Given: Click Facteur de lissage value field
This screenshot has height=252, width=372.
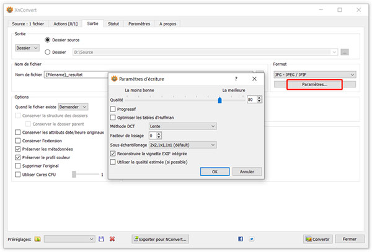Looking at the screenshot, I should 153,136.
